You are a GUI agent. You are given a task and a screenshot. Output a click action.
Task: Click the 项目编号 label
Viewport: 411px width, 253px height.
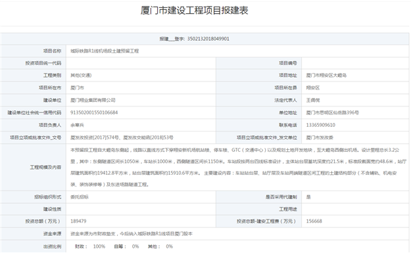(288, 63)
